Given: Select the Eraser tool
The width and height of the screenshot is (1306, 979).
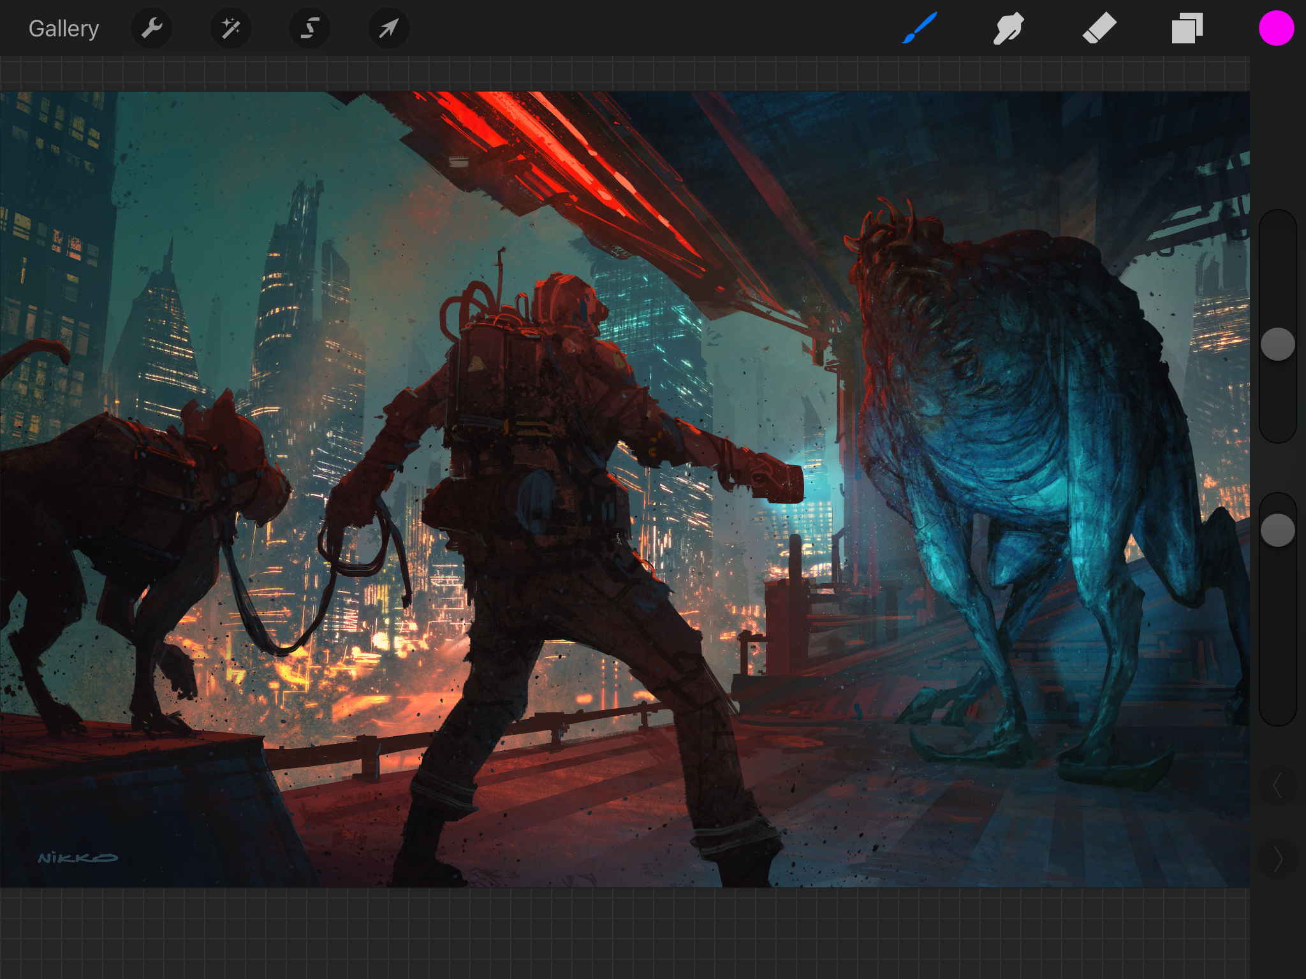Looking at the screenshot, I should coord(1099,29).
